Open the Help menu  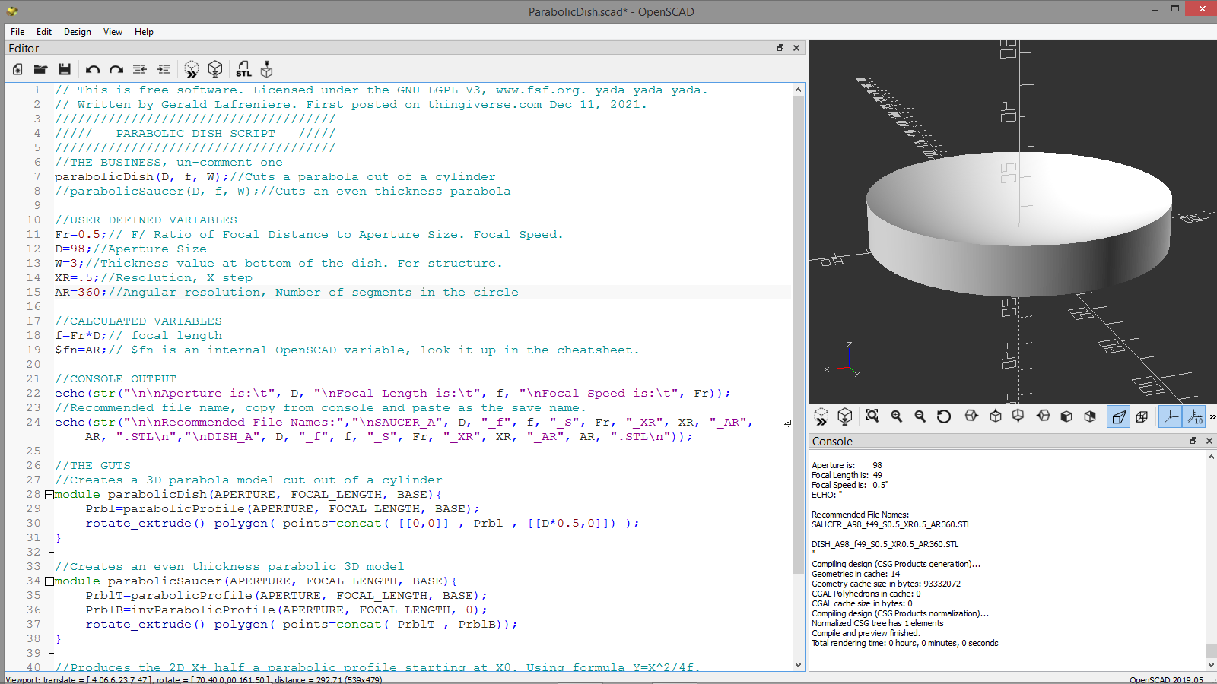[x=144, y=32]
